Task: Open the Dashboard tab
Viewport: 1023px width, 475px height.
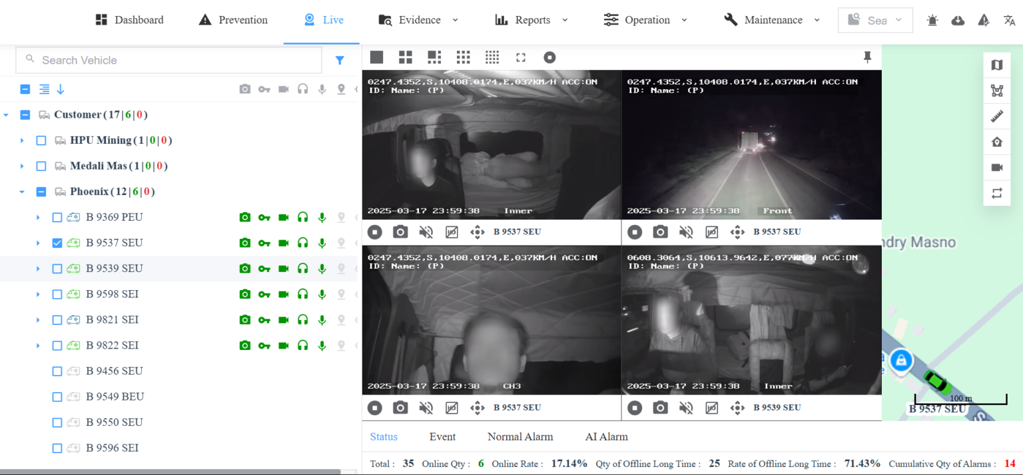Action: tap(129, 20)
